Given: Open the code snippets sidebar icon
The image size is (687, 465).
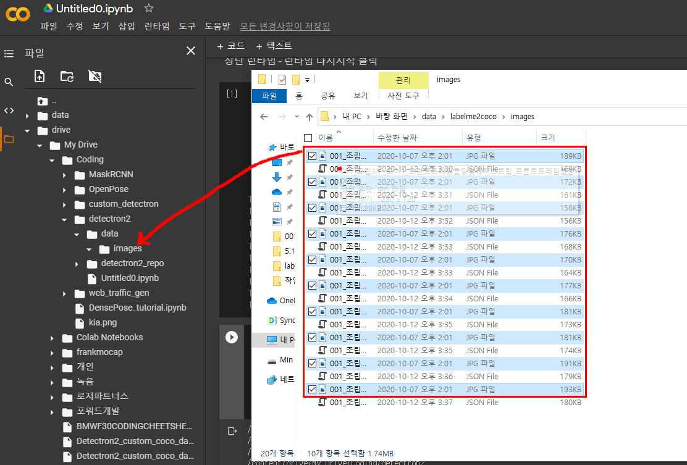Looking at the screenshot, I should pos(9,111).
